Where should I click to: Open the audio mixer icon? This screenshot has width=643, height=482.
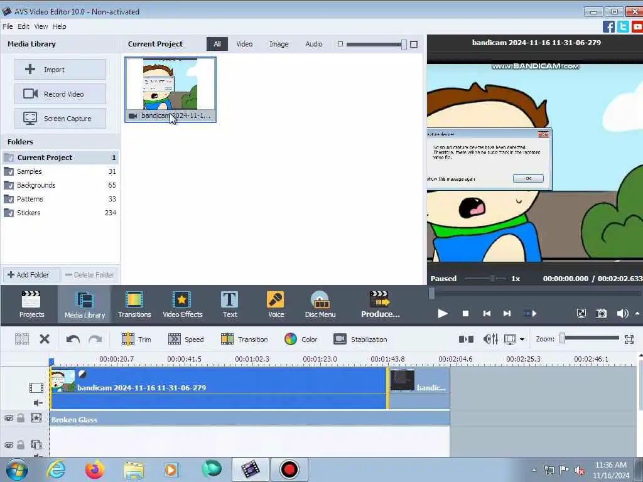(x=490, y=339)
